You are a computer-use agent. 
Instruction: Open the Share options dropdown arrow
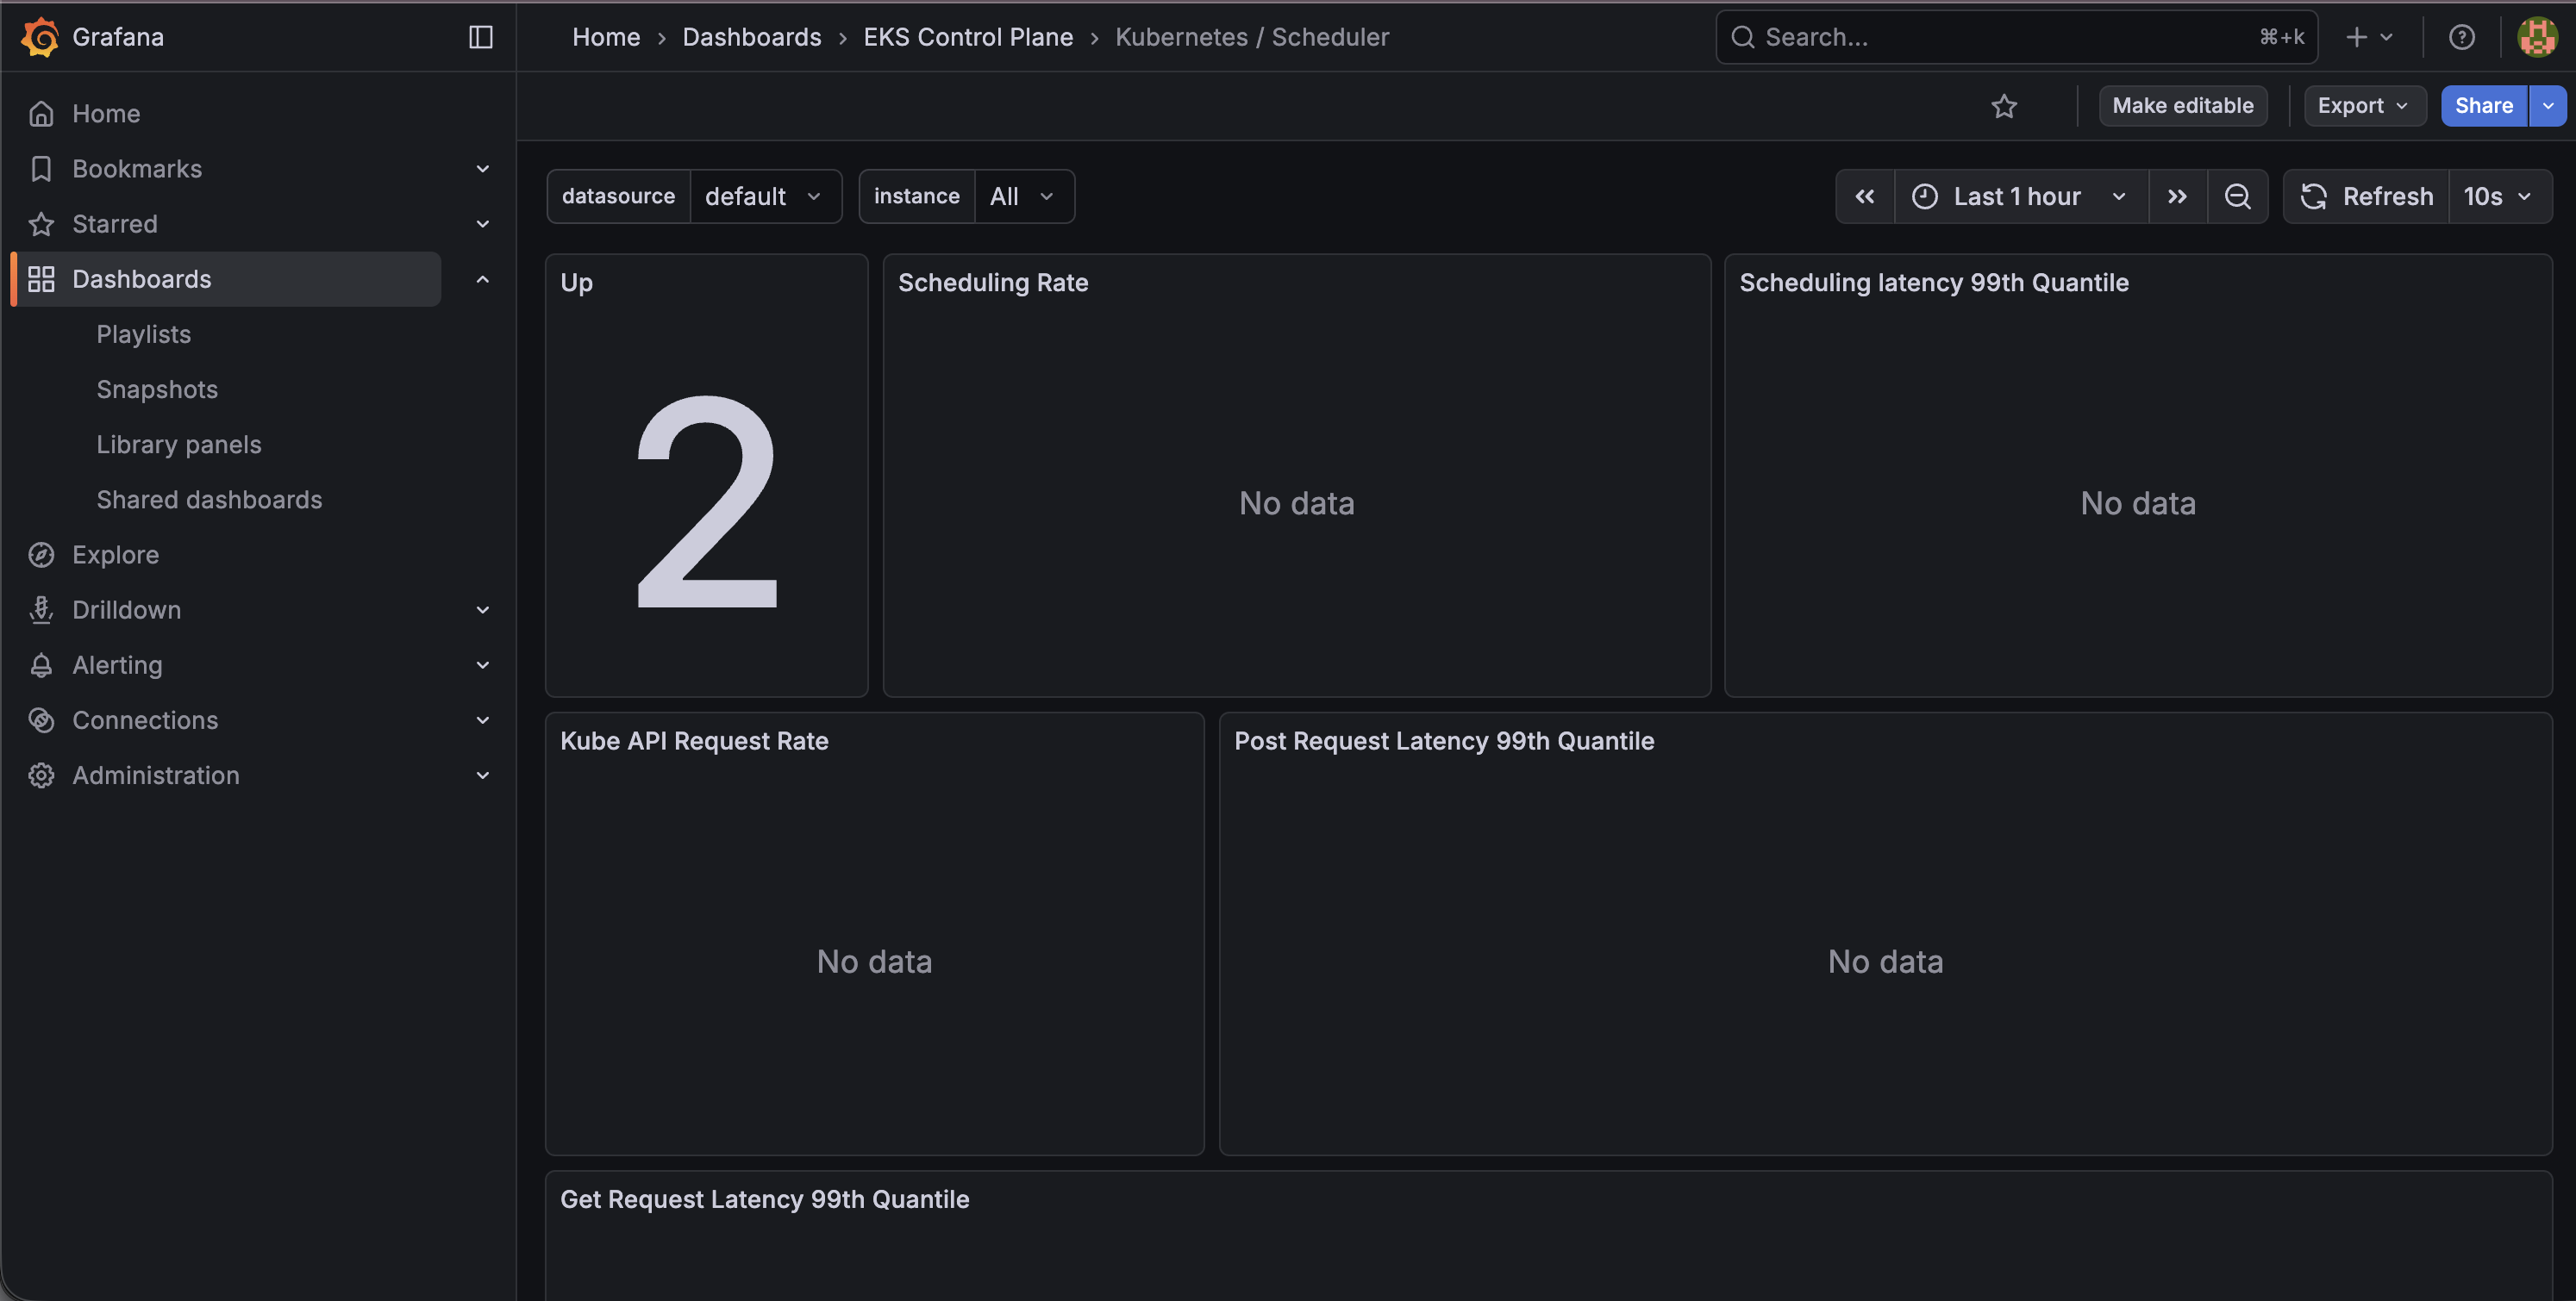pyautogui.click(x=2548, y=106)
